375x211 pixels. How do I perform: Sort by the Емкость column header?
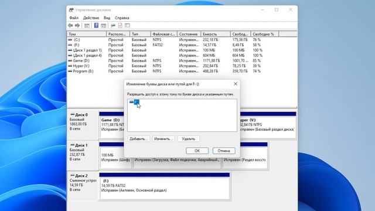click(216, 34)
